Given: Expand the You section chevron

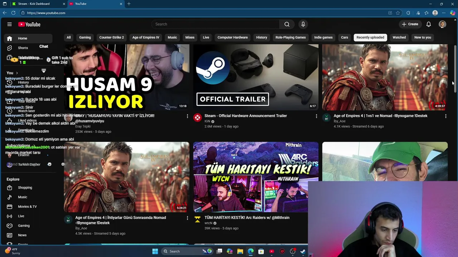Looking at the screenshot, I should point(17,73).
